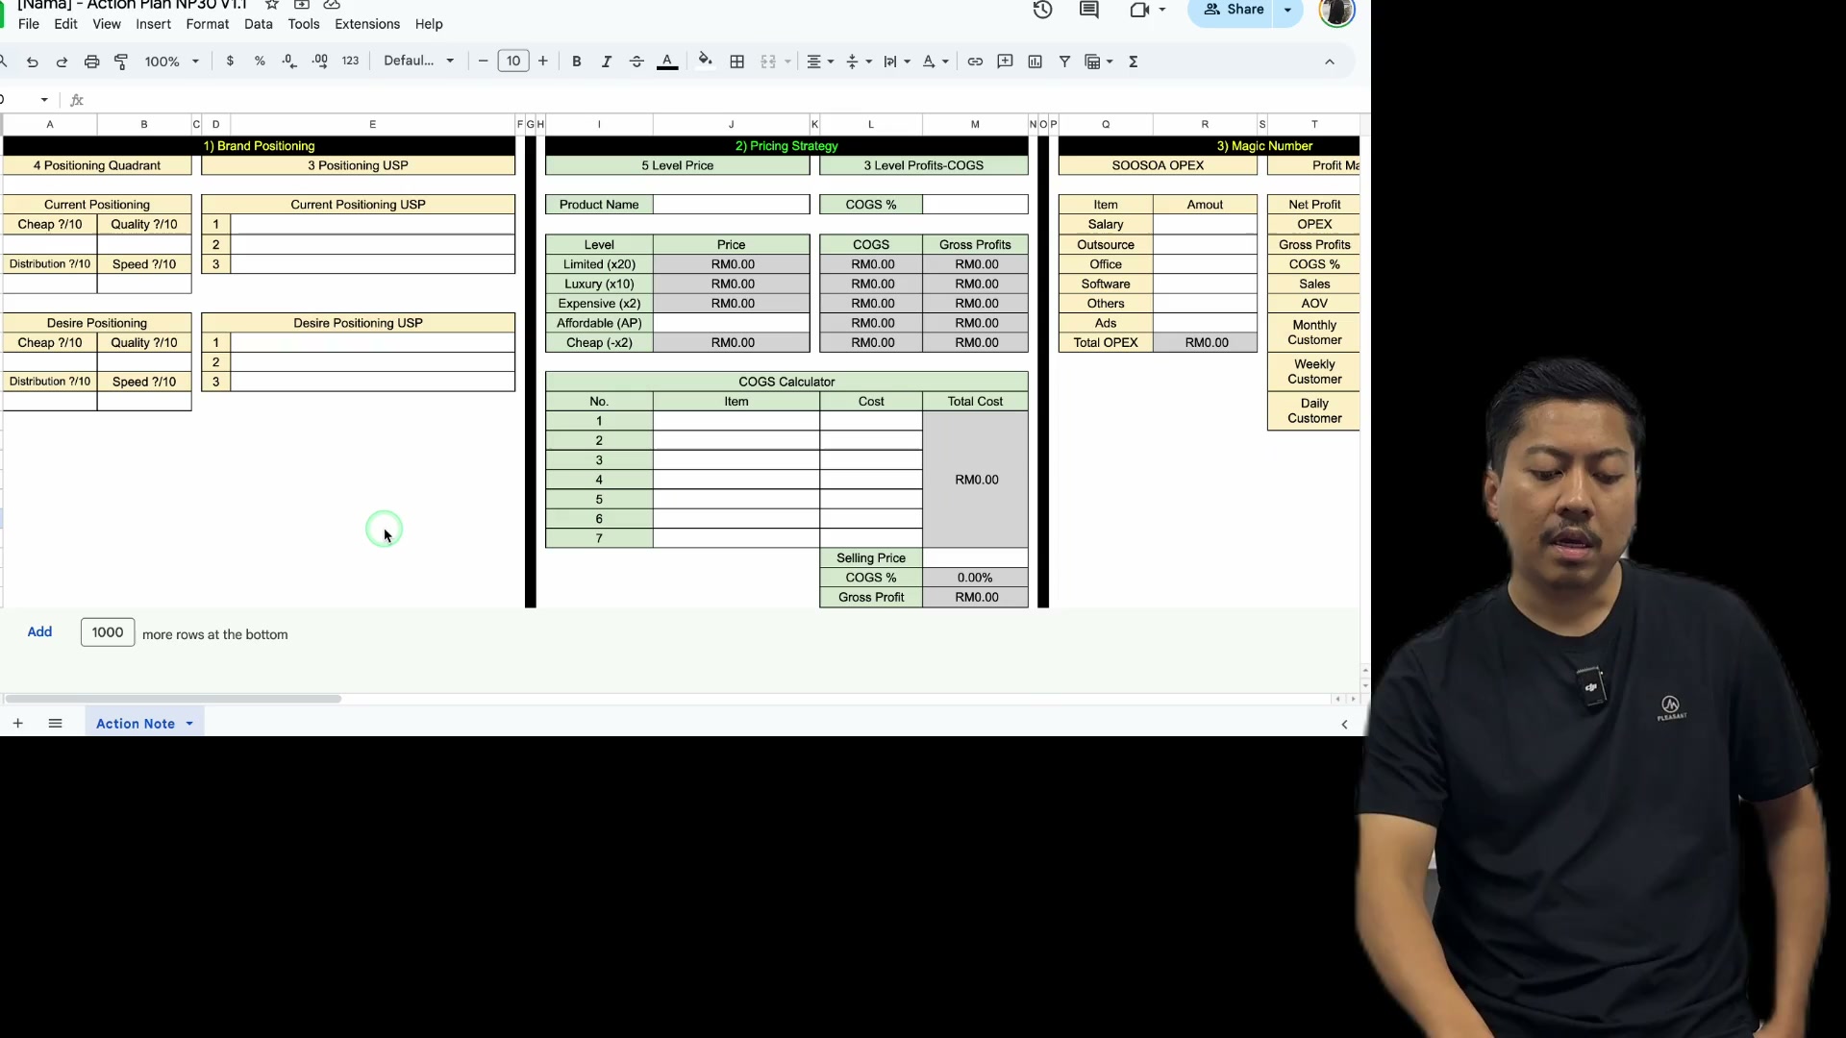This screenshot has height=1038, width=1846.
Task: Open the Data menu
Action: 258,24
